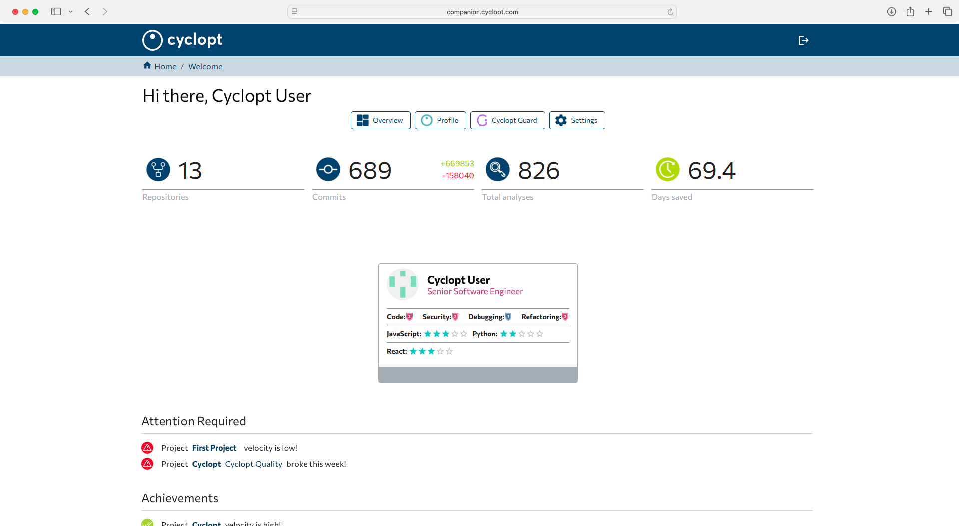The image size is (959, 526).
Task: Click the Total analyses magnifier icon
Action: pyautogui.click(x=497, y=169)
